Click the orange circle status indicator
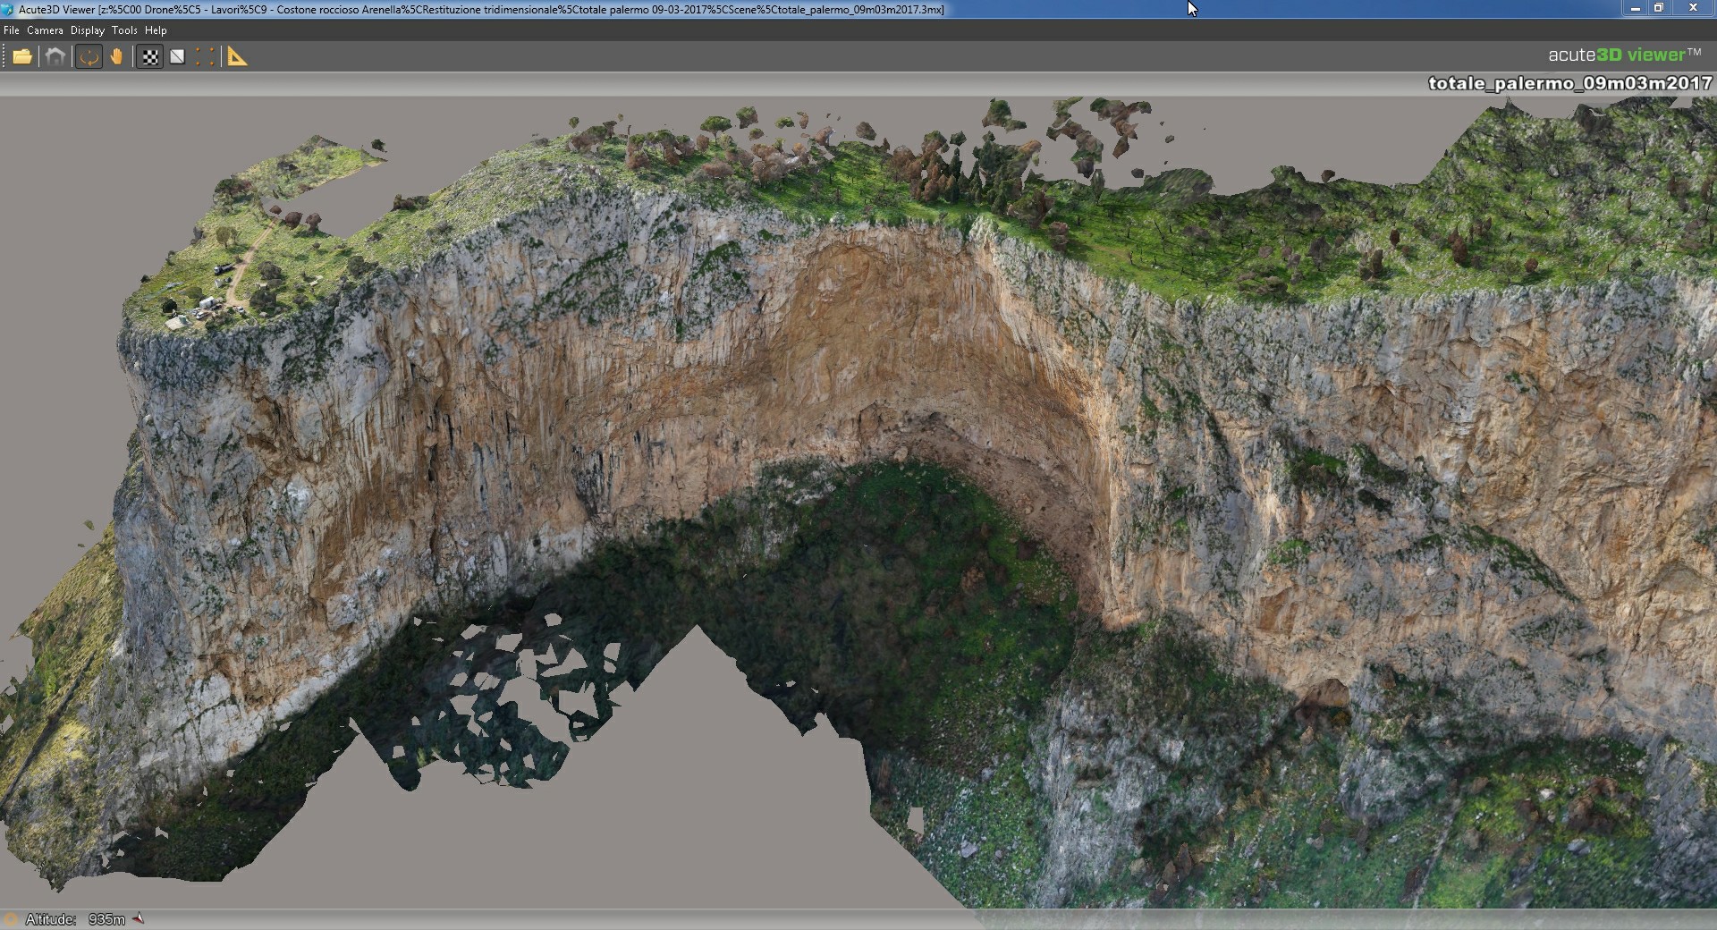This screenshot has width=1717, height=930. (x=11, y=919)
